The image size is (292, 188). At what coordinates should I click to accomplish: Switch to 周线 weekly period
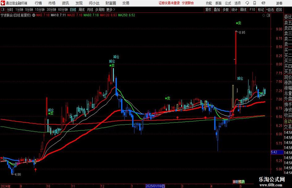click(x=82, y=10)
